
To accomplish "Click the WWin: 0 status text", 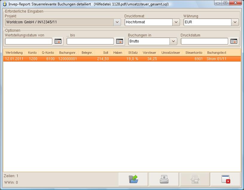I will tap(11, 182).
